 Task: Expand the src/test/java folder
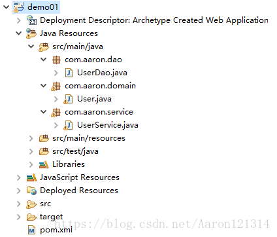tap(31, 151)
